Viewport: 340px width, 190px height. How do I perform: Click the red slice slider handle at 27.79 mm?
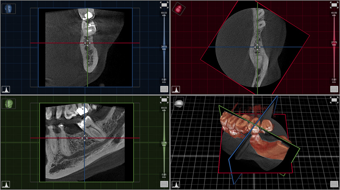pyautogui.click(x=334, y=43)
